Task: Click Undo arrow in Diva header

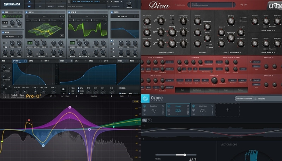Action: pyautogui.click(x=241, y=5)
